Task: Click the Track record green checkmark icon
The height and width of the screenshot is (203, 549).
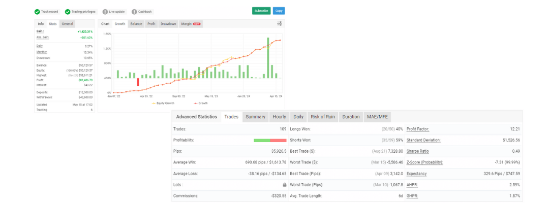Action: [37, 11]
